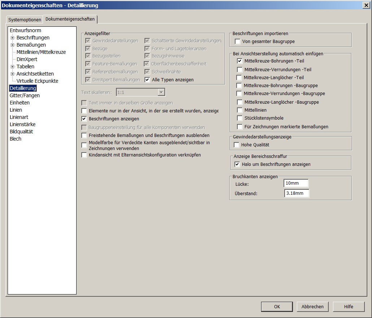Select Entwurfsnorm in the tree
Image resolution: width=372 pixels, height=318 pixels.
(25, 30)
